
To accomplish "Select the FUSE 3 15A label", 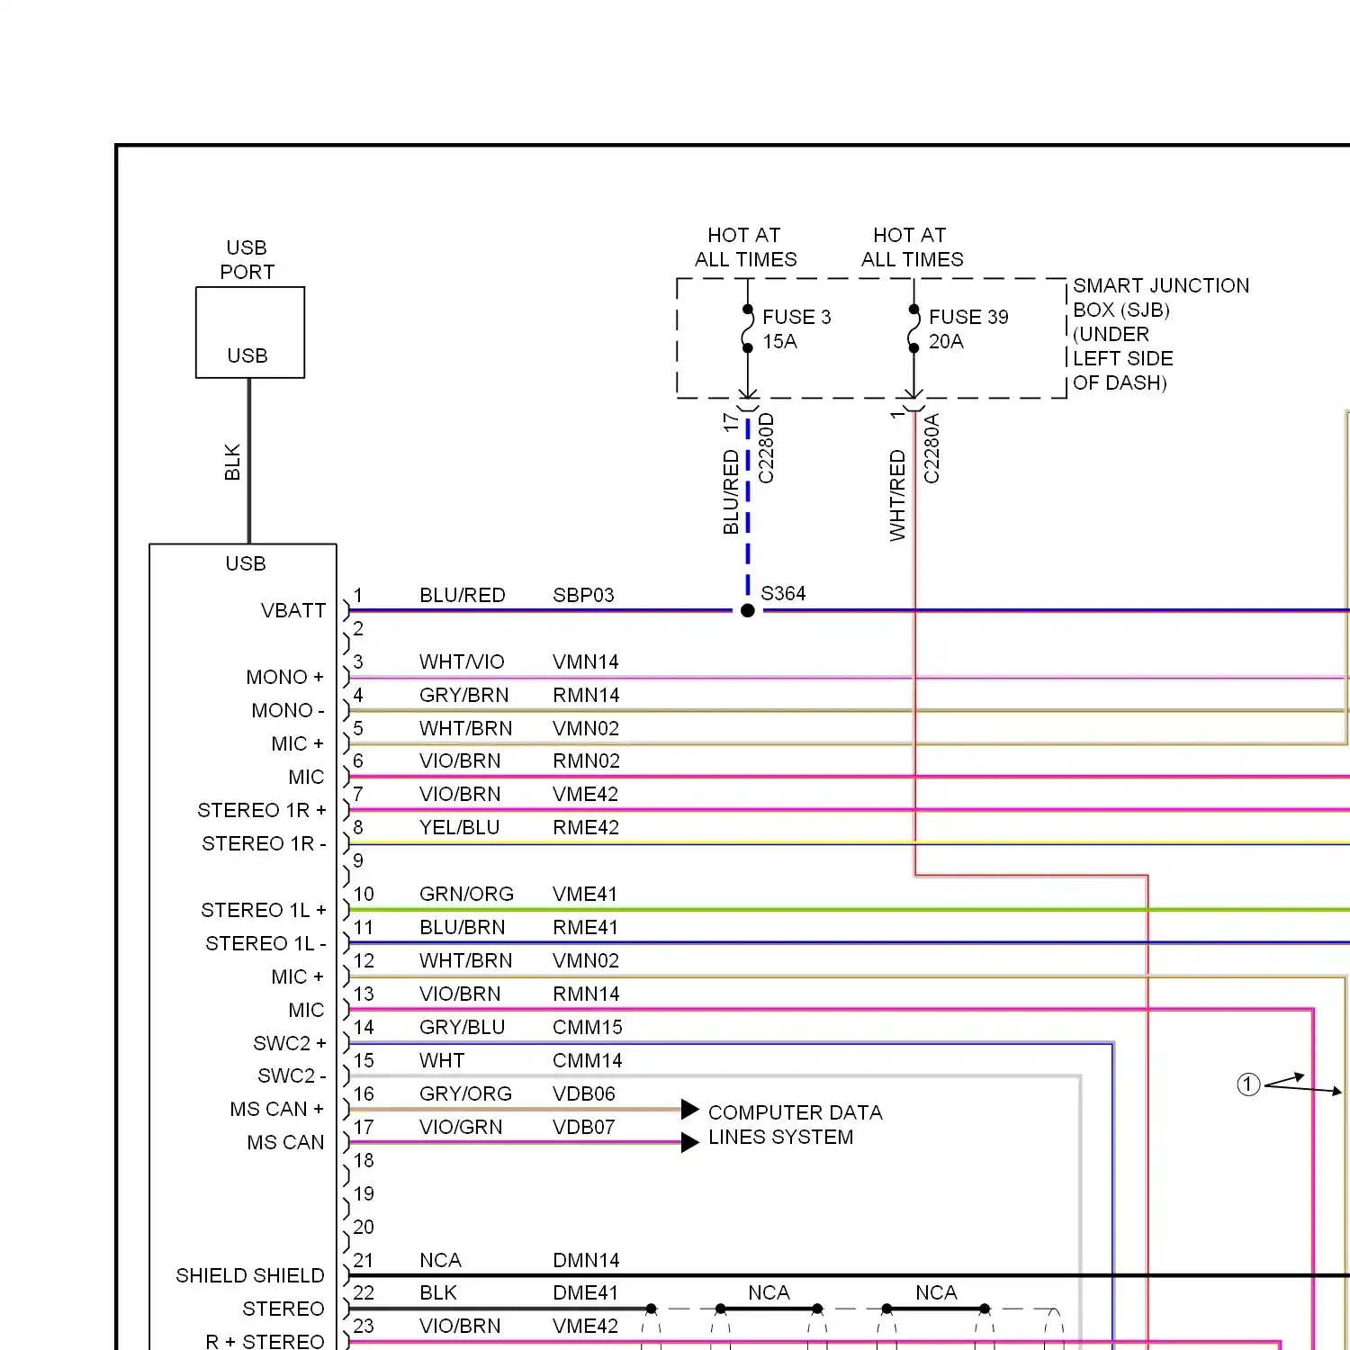I will (796, 329).
